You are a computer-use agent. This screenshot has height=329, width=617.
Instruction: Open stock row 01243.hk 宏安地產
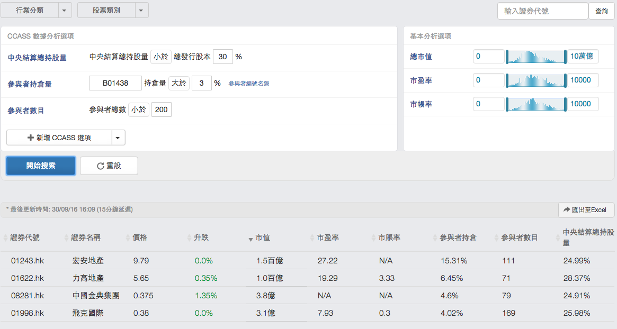tap(28, 261)
